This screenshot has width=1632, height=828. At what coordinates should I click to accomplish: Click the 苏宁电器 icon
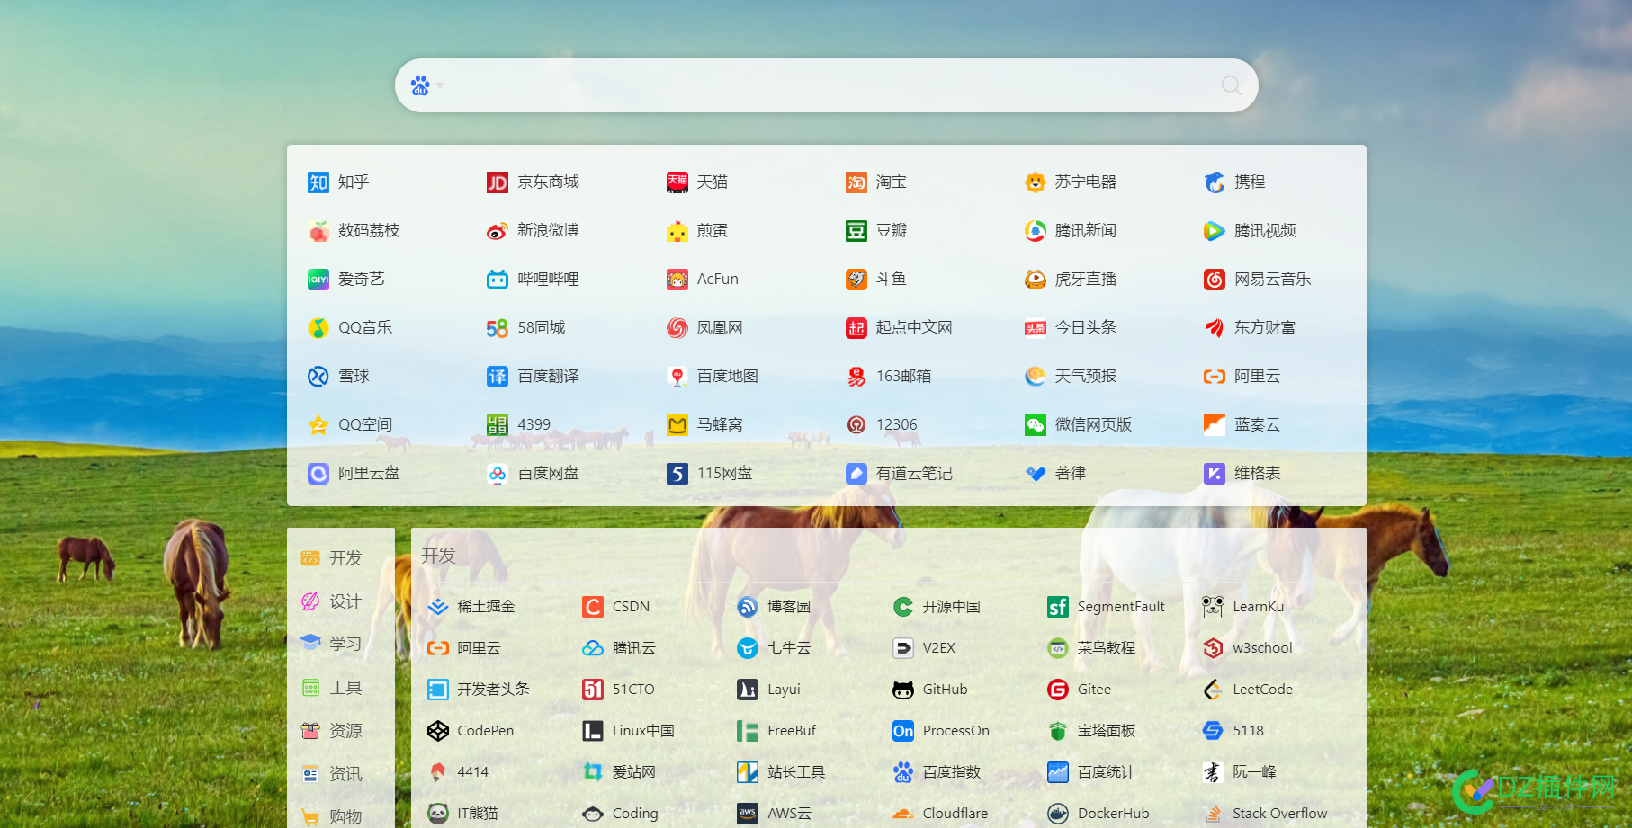(x=1036, y=183)
